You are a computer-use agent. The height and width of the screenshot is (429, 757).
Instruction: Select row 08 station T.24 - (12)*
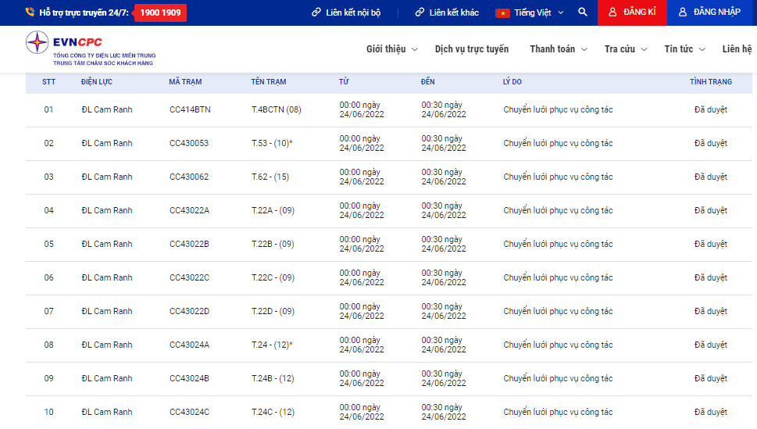[272, 345]
